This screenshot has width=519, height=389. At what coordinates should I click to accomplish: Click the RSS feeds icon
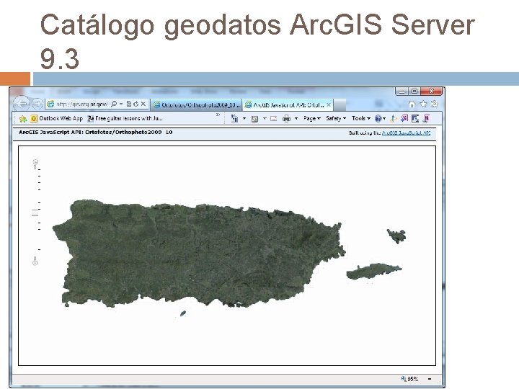click(x=254, y=119)
